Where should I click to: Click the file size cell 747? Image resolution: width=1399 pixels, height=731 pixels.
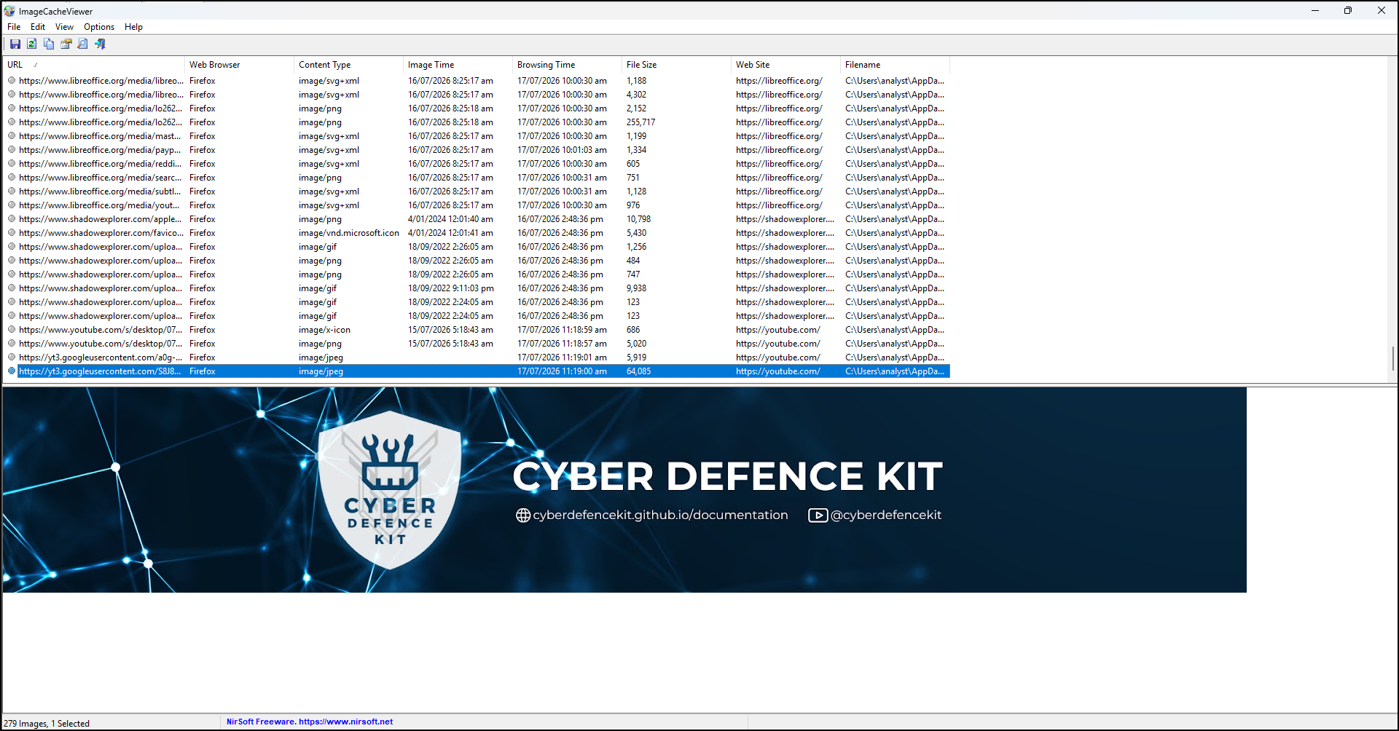[x=633, y=274]
